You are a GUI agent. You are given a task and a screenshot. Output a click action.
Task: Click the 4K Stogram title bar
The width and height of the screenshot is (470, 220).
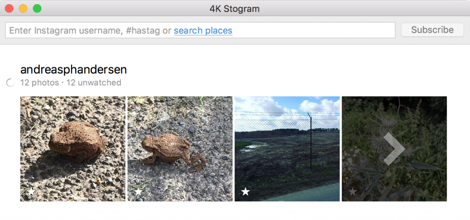click(x=235, y=9)
